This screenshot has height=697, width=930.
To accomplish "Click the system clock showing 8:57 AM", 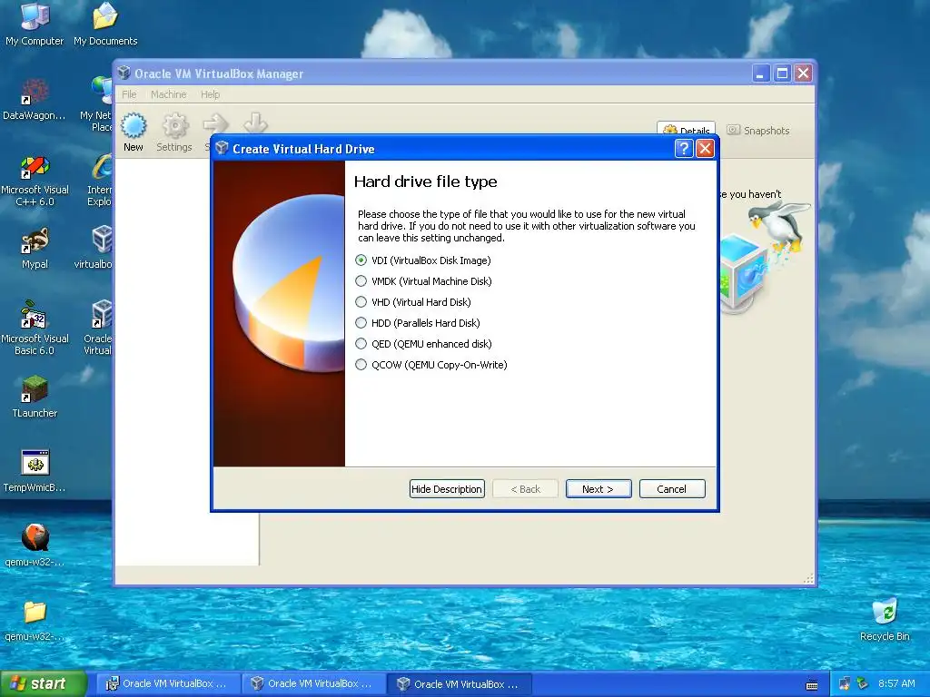I will tap(896, 683).
